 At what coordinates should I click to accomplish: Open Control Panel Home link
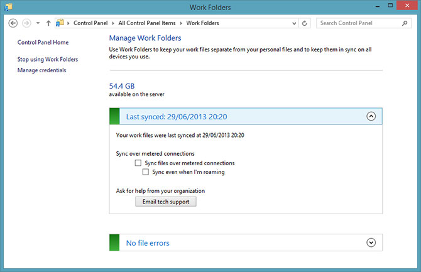tap(43, 43)
